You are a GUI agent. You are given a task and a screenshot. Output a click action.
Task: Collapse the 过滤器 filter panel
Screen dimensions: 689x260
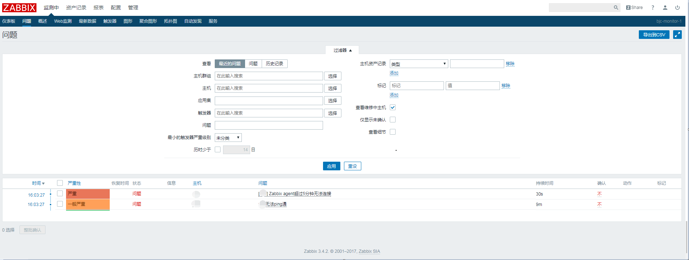click(x=342, y=50)
